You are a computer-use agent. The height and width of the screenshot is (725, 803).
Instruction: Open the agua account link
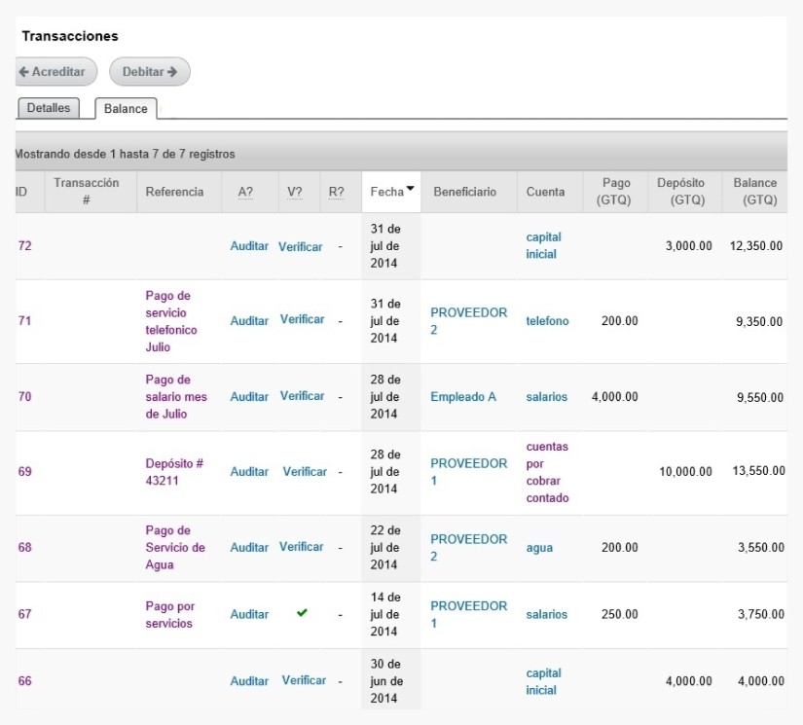[539, 548]
